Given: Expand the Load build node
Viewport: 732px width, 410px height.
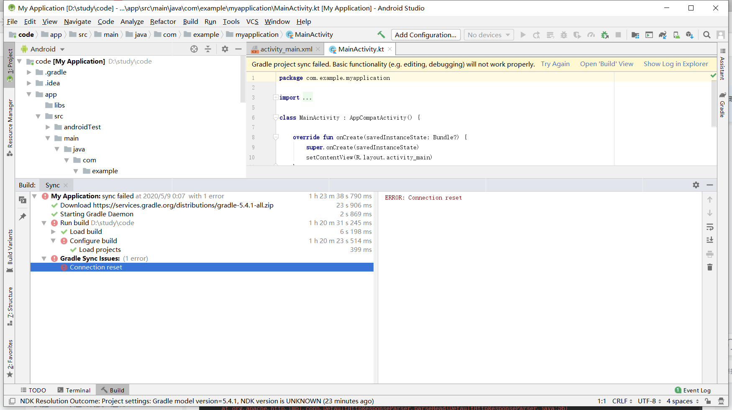Looking at the screenshot, I should tap(53, 232).
